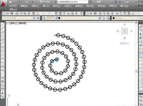The height and width of the screenshot is (106, 143).
Task: Open Workspace Settings gear icon
Action: pos(34,18)
